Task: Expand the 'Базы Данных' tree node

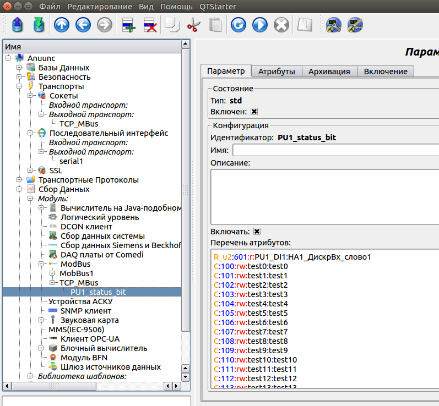Action: click(x=19, y=68)
